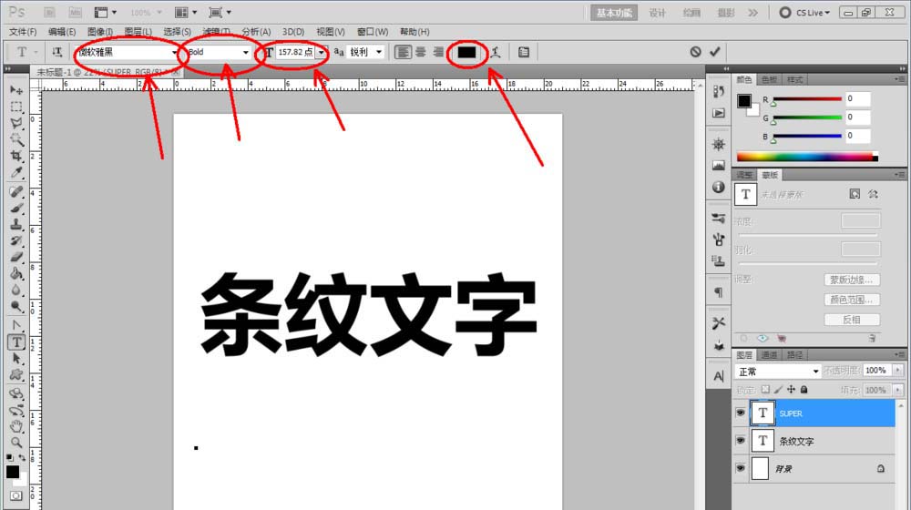The image size is (911, 510).
Task: Open the Character and Paragraph panel
Action: point(524,52)
